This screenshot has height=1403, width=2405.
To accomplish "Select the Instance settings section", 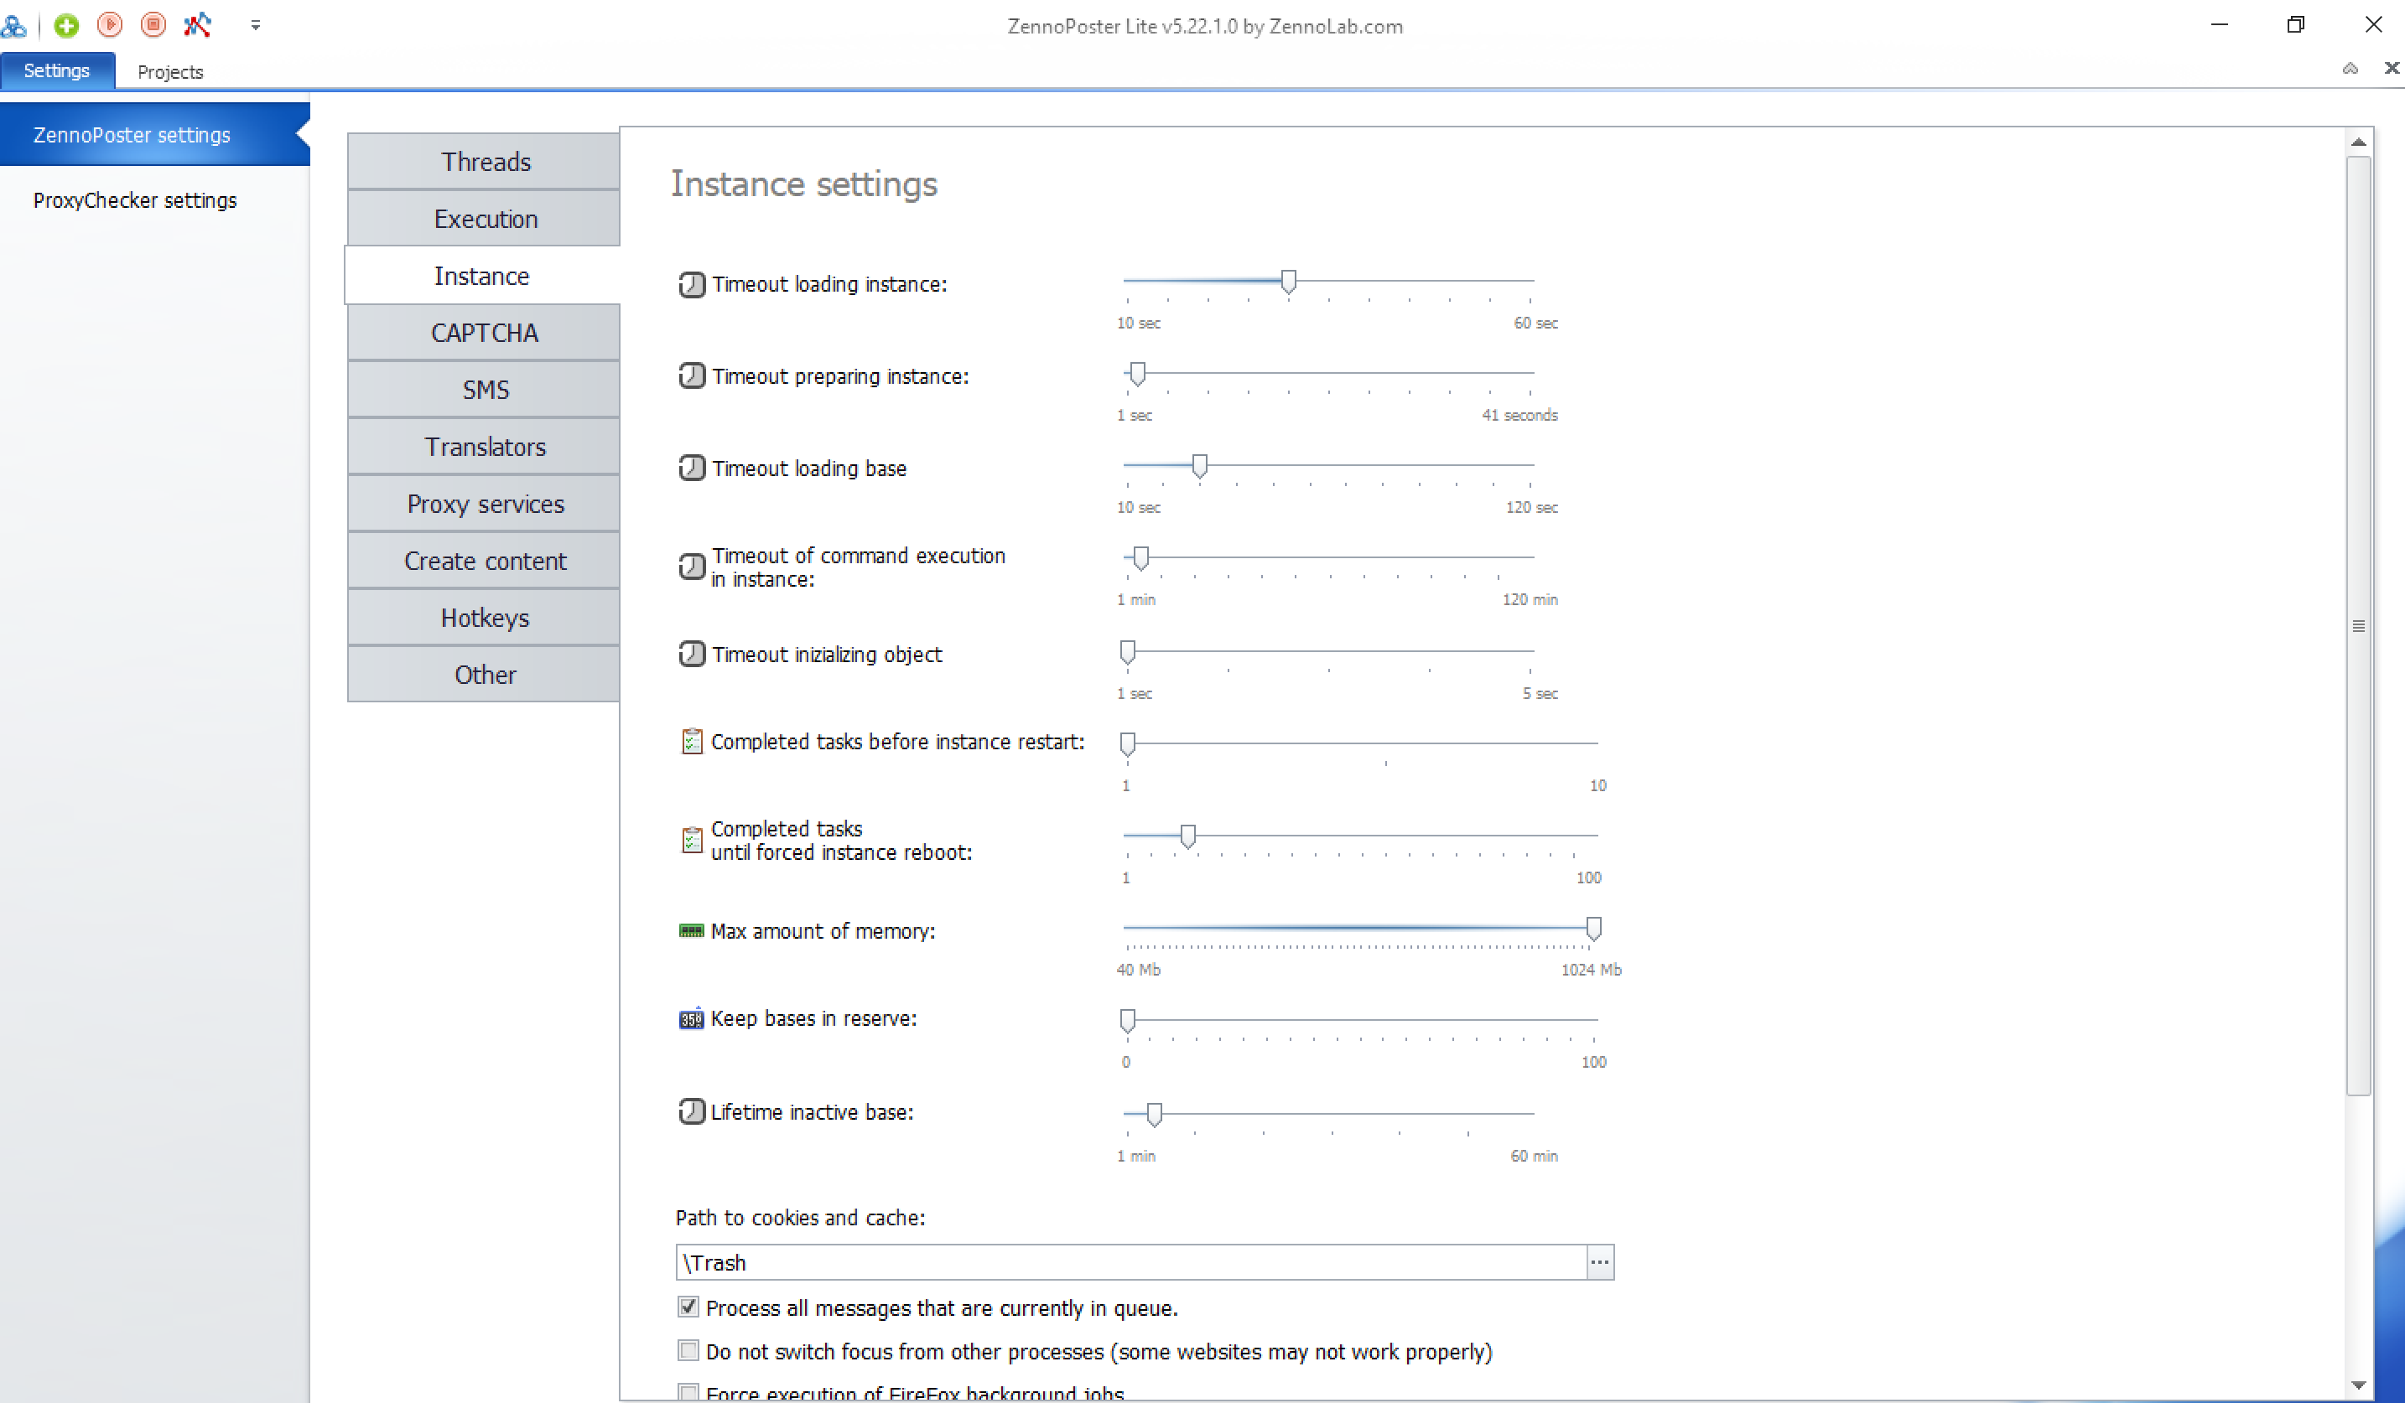I will tap(483, 276).
